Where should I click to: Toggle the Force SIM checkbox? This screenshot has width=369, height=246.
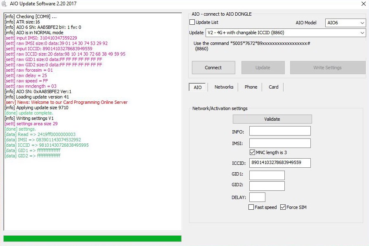pyautogui.click(x=283, y=207)
